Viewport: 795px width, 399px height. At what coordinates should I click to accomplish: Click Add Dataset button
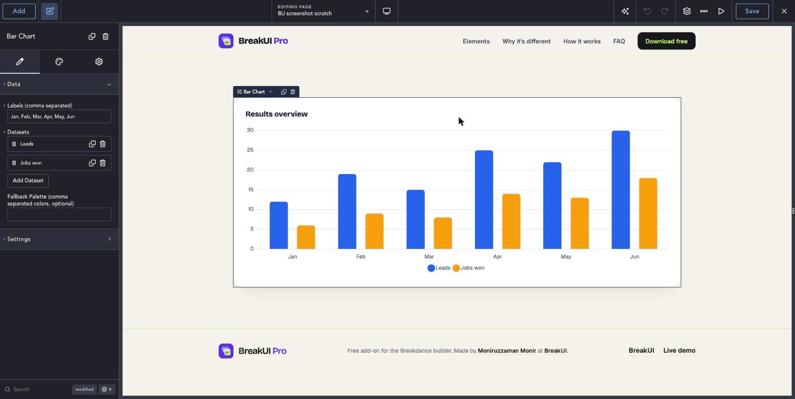pyautogui.click(x=28, y=181)
